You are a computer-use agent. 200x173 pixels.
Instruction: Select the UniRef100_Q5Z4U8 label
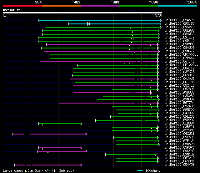(x=179, y=106)
